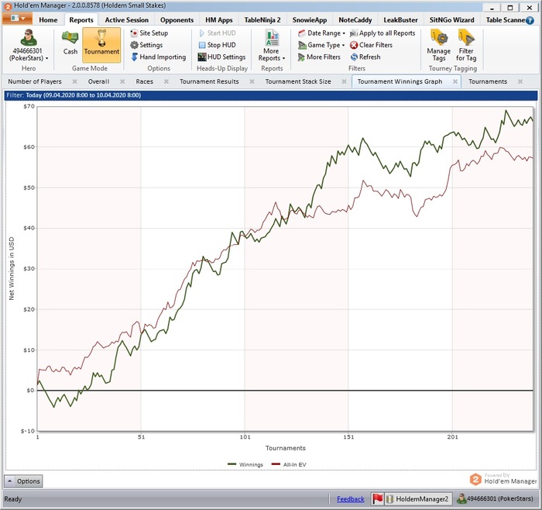Toggle the Winnings legend entry

click(x=245, y=464)
